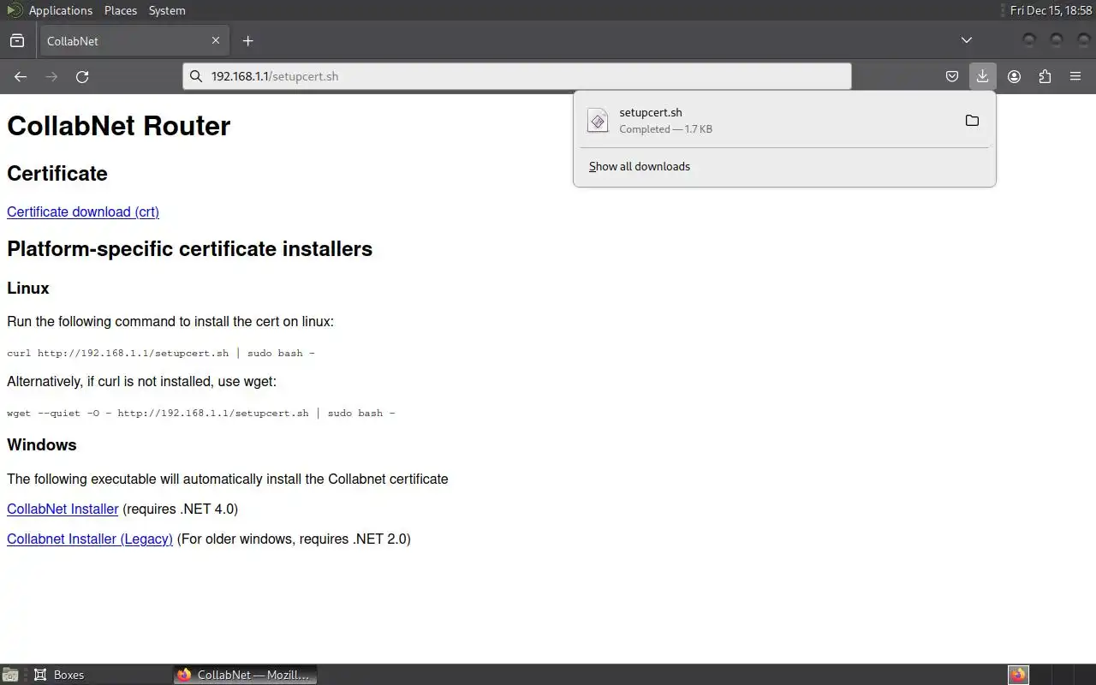Click the search icon in address bar
The width and height of the screenshot is (1096, 685).
(x=196, y=76)
